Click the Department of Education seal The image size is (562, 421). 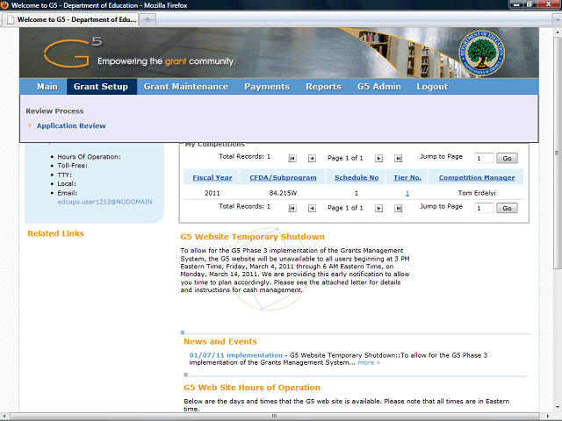pos(482,53)
